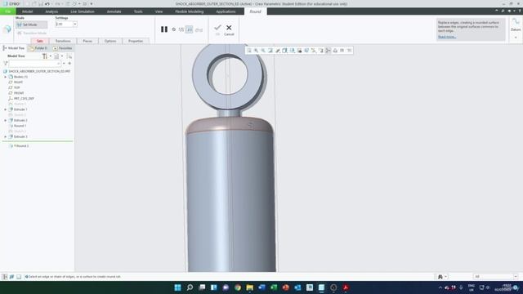
Task: Click the Pause simulation icon in graphics toolbar
Action: coord(342,51)
